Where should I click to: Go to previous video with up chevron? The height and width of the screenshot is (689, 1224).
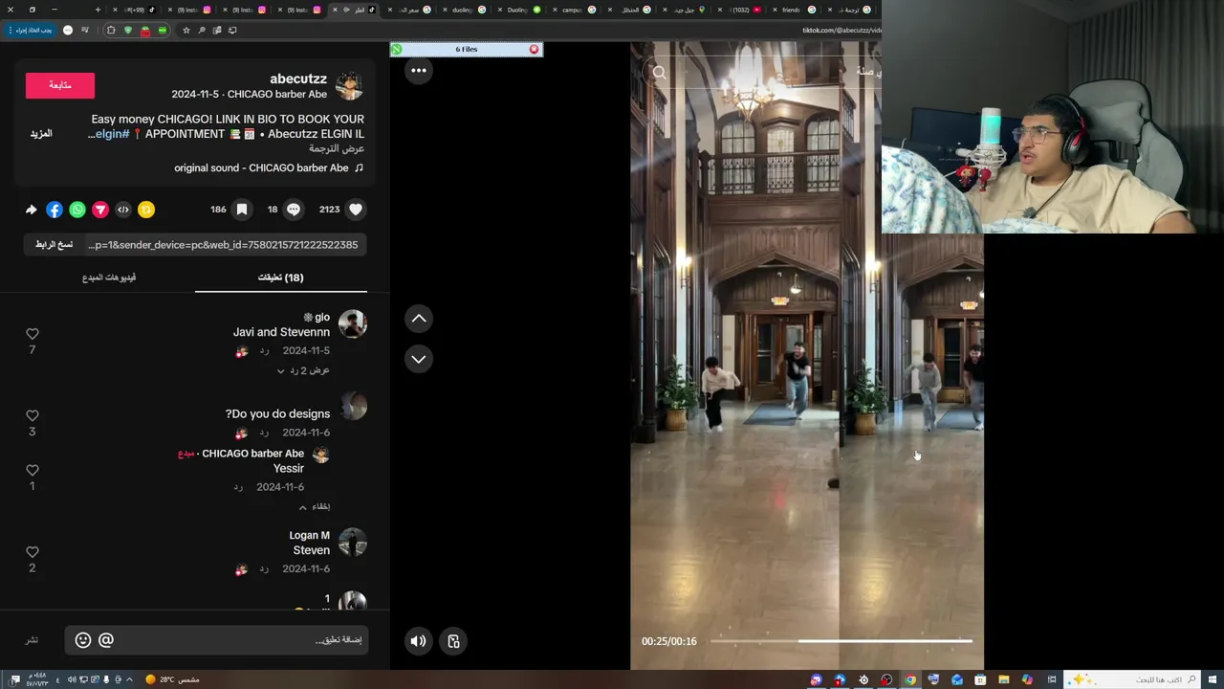click(x=419, y=319)
